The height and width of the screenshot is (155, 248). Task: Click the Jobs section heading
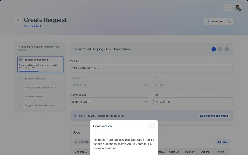[x=77, y=132]
